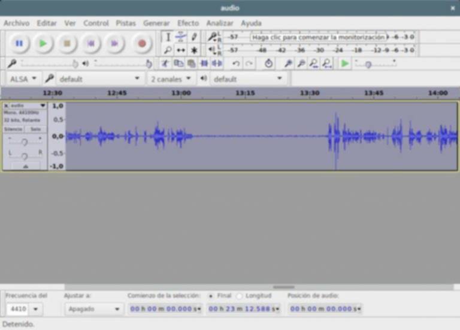Open the Editar menu
The height and width of the screenshot is (330, 460).
pyautogui.click(x=47, y=23)
